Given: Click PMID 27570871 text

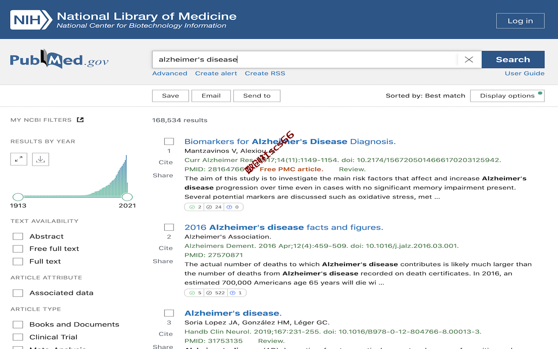Looking at the screenshot, I should pyautogui.click(x=214, y=255).
